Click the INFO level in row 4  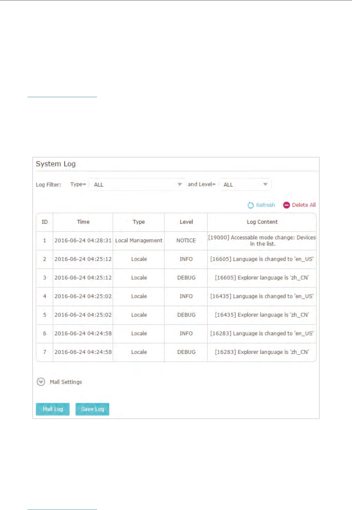(186, 296)
